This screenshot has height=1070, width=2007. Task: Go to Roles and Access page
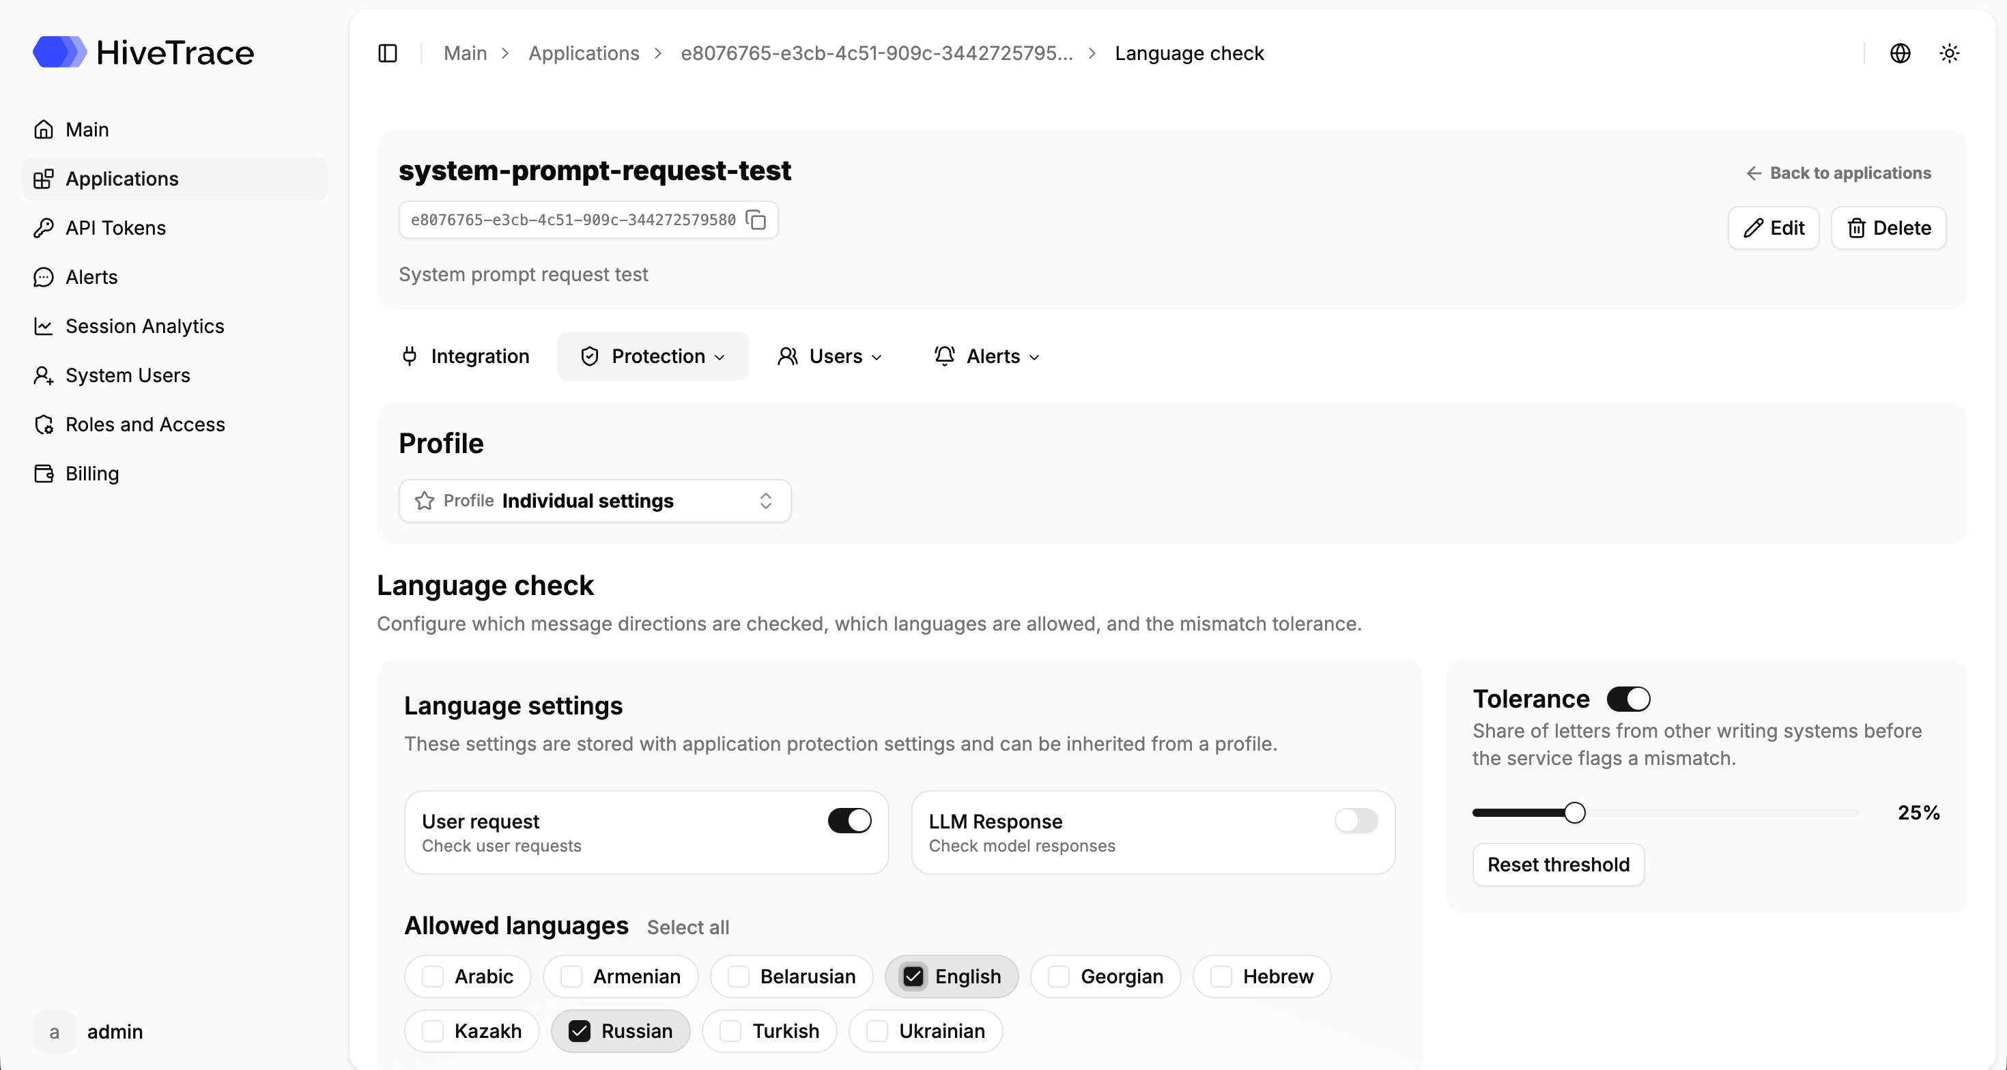(x=175, y=424)
